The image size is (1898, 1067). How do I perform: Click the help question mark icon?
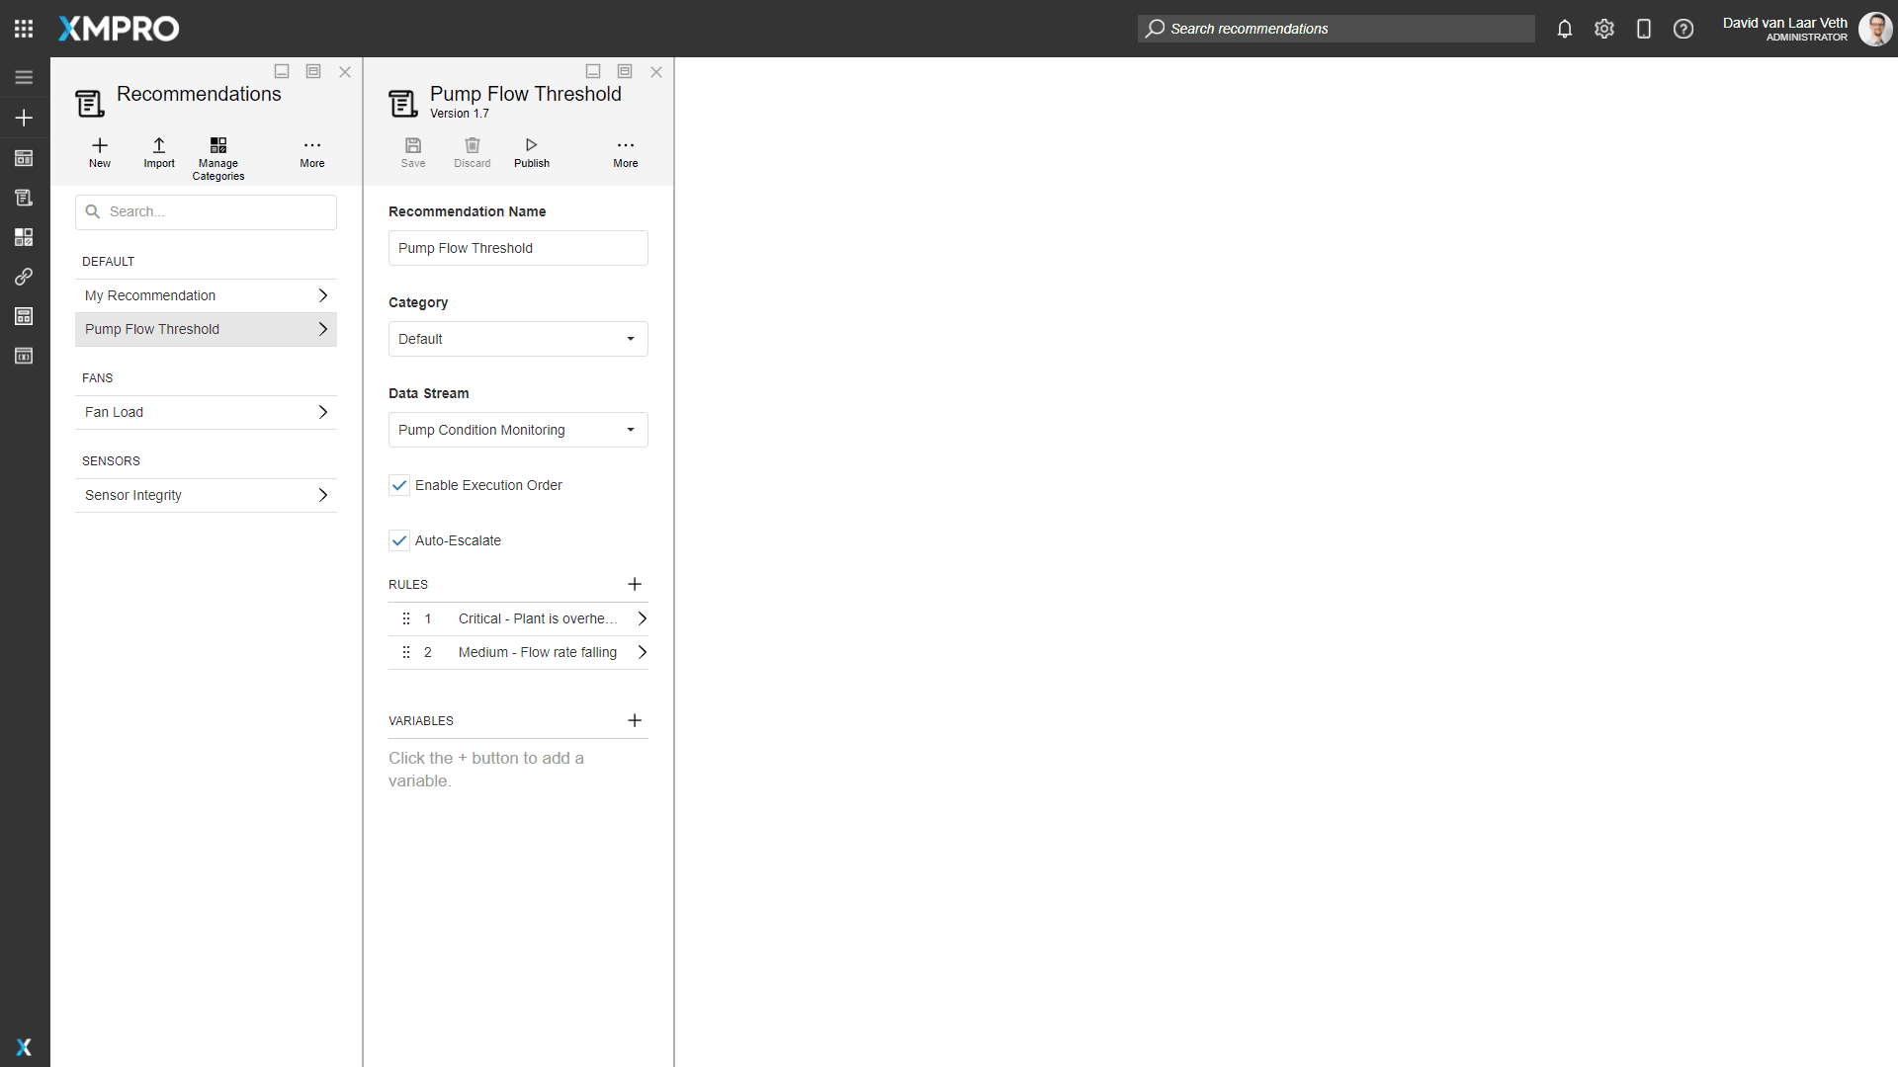click(x=1682, y=29)
